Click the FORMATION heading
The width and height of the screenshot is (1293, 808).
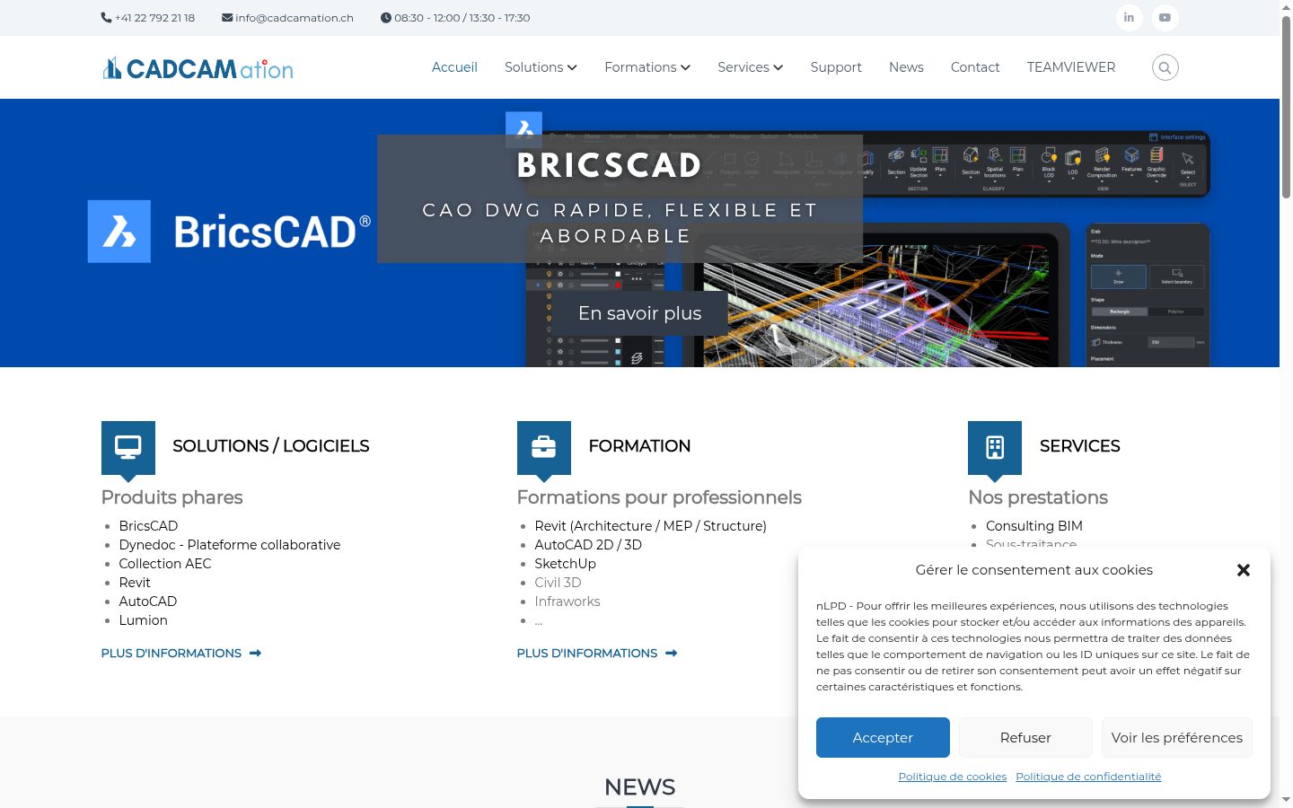639,446
